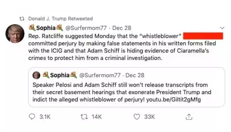Click the reply speech bubble icon
231x132 pixels.
tap(32, 117)
